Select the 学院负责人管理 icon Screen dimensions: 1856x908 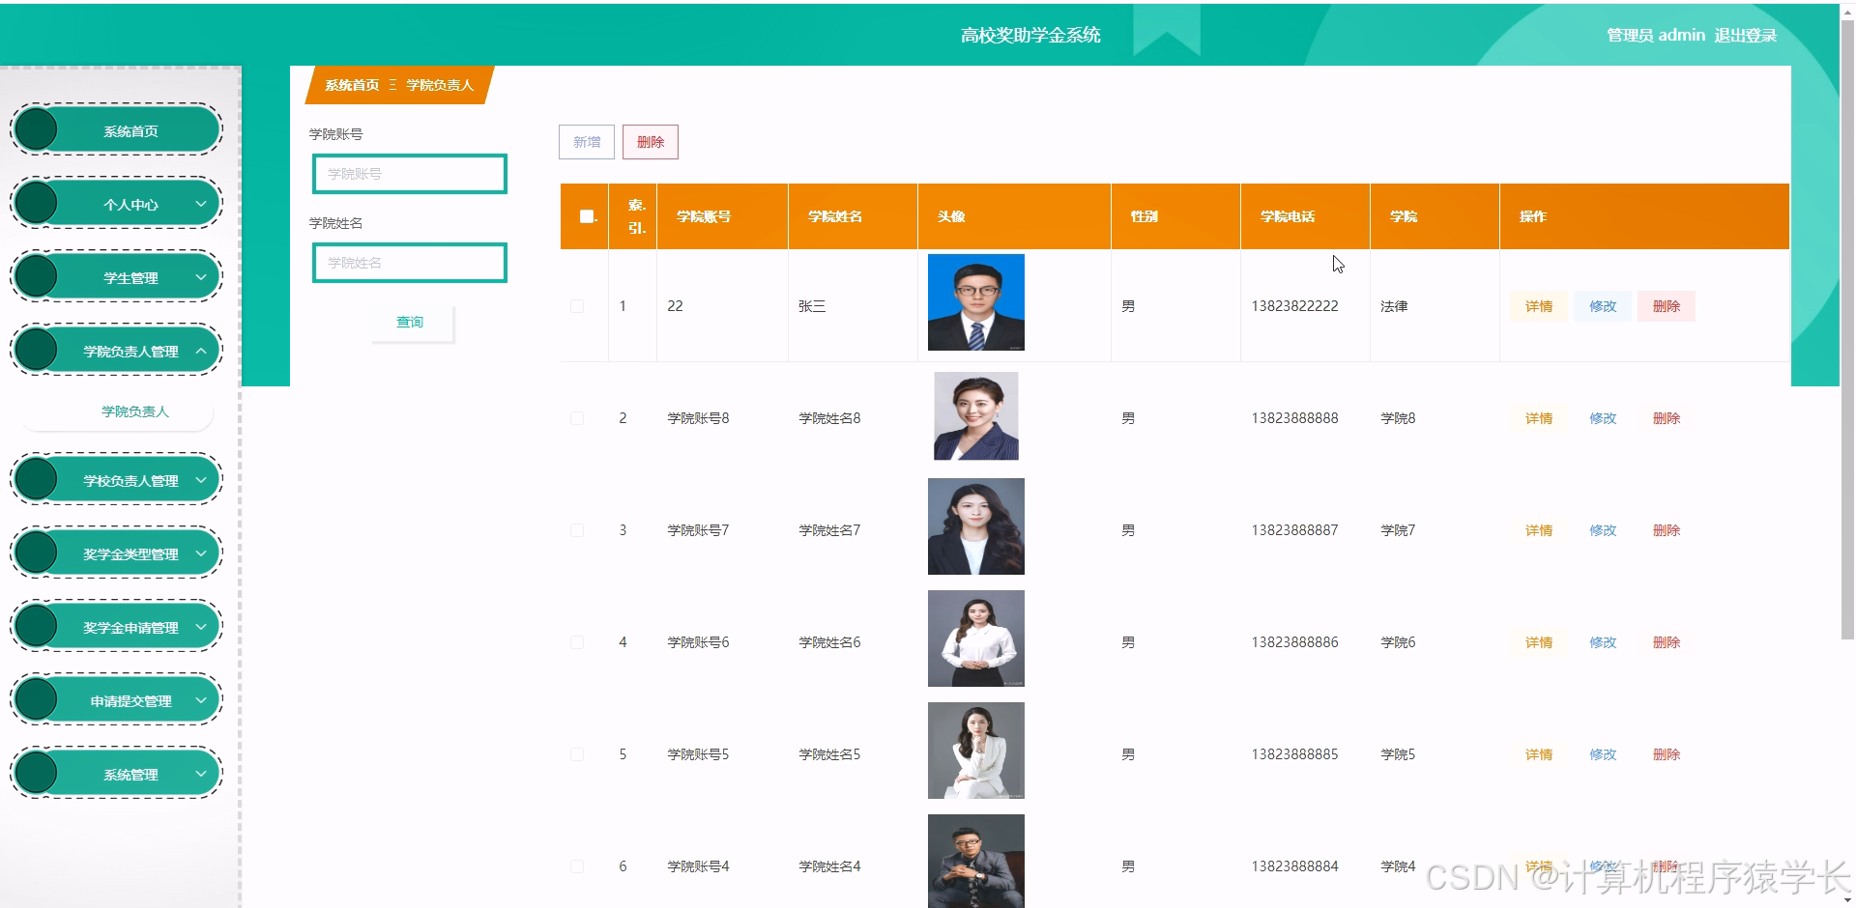[36, 350]
